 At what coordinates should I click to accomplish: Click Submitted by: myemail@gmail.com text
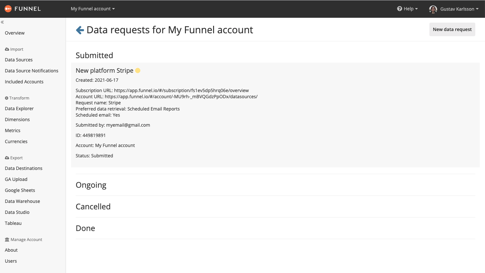(113, 125)
